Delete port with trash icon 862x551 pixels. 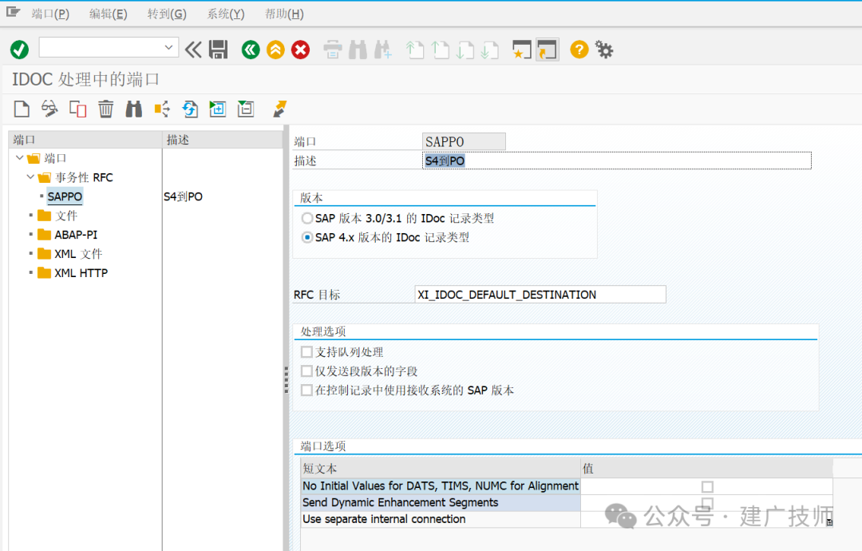(x=105, y=109)
